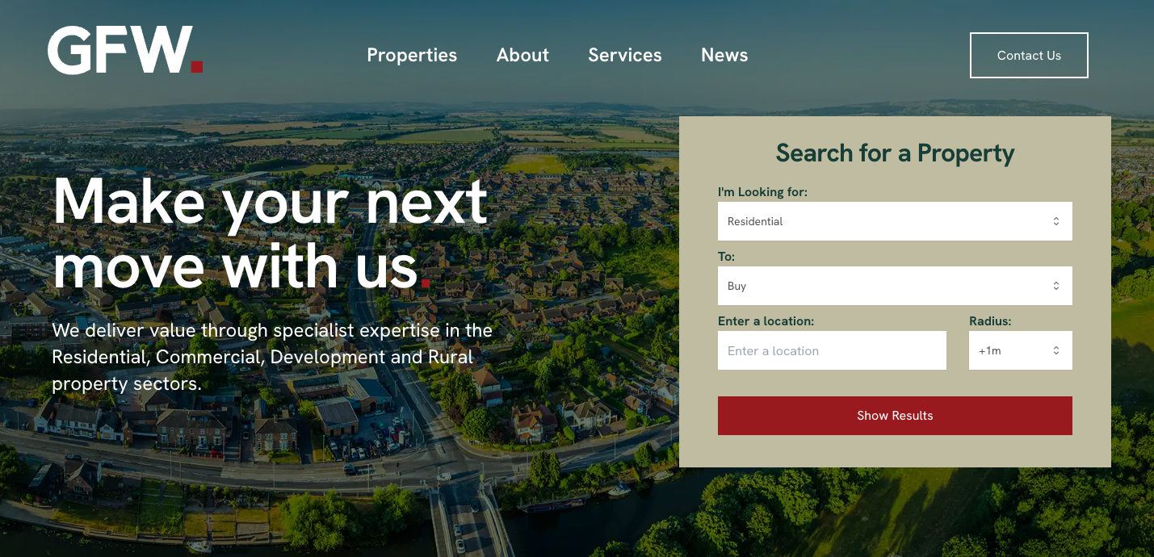Click the Contact Us button
The image size is (1154, 557).
(x=1029, y=55)
